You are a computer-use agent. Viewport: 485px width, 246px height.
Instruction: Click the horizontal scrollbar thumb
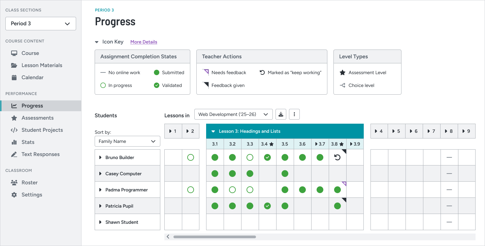[215, 237]
